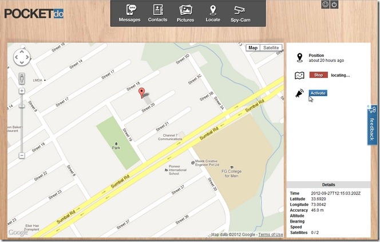Image resolution: width=380 pixels, height=242 pixels.
Task: Zoom in with the plus button
Action: (22, 91)
